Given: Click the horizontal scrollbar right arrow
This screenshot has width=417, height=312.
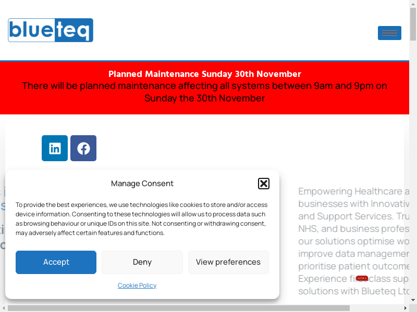Looking at the screenshot, I should click(x=406, y=308).
